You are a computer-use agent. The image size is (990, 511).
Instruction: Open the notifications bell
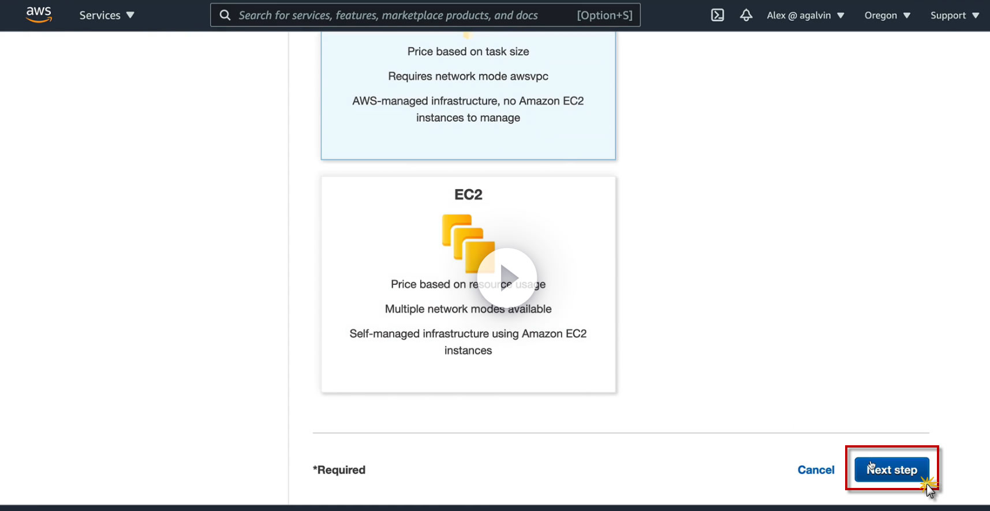(x=746, y=16)
